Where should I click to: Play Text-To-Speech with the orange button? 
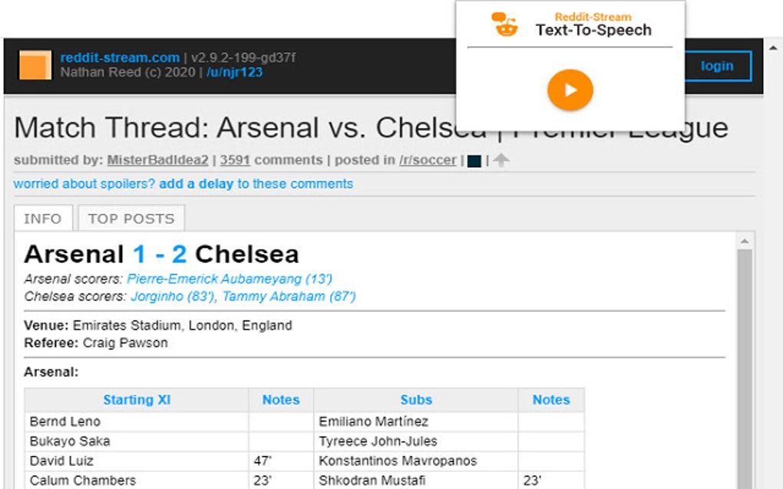[x=570, y=90]
